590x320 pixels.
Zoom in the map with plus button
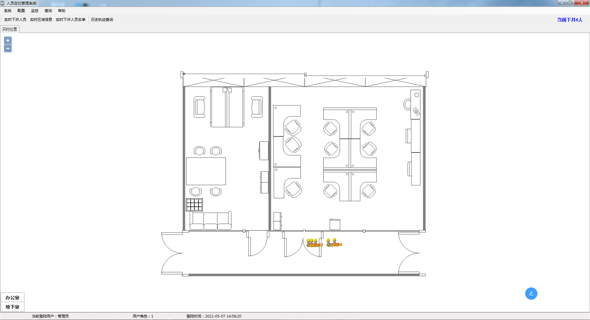[x=8, y=40]
